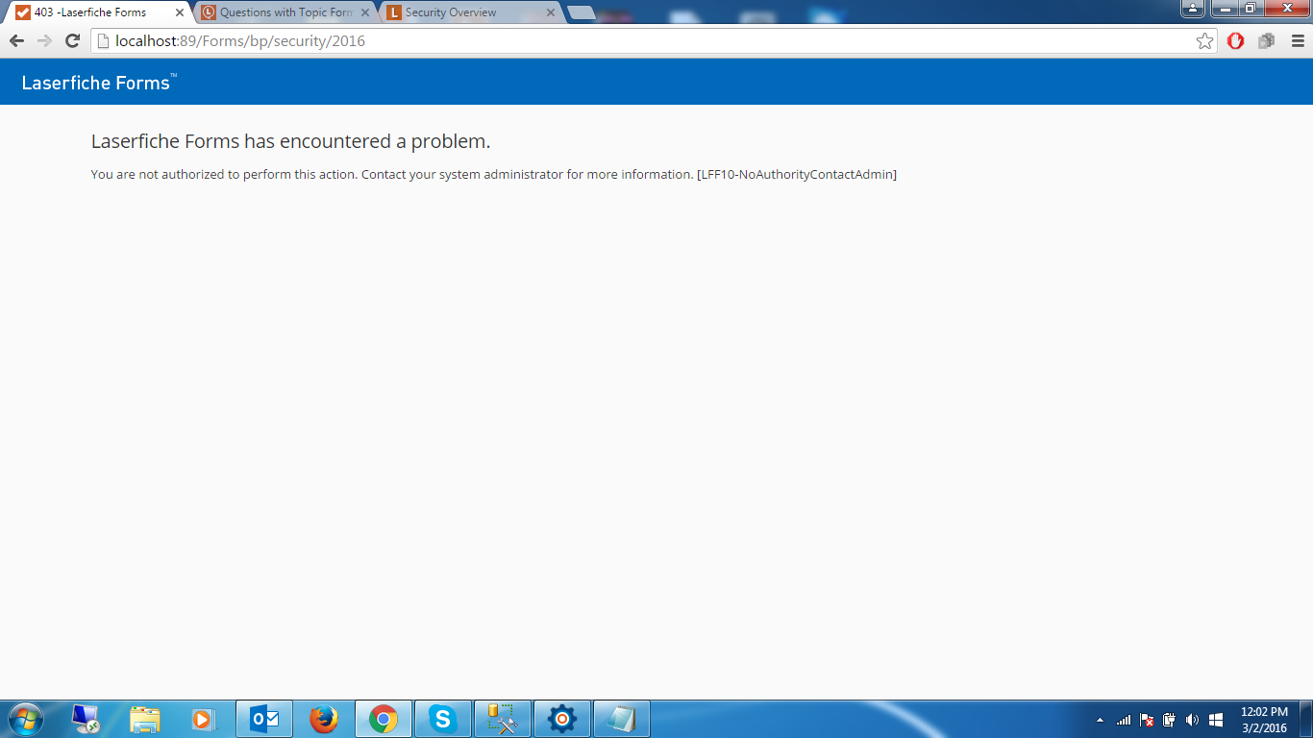The height and width of the screenshot is (738, 1313).
Task: Click the 'has encountered a problem' heading
Action: click(290, 141)
